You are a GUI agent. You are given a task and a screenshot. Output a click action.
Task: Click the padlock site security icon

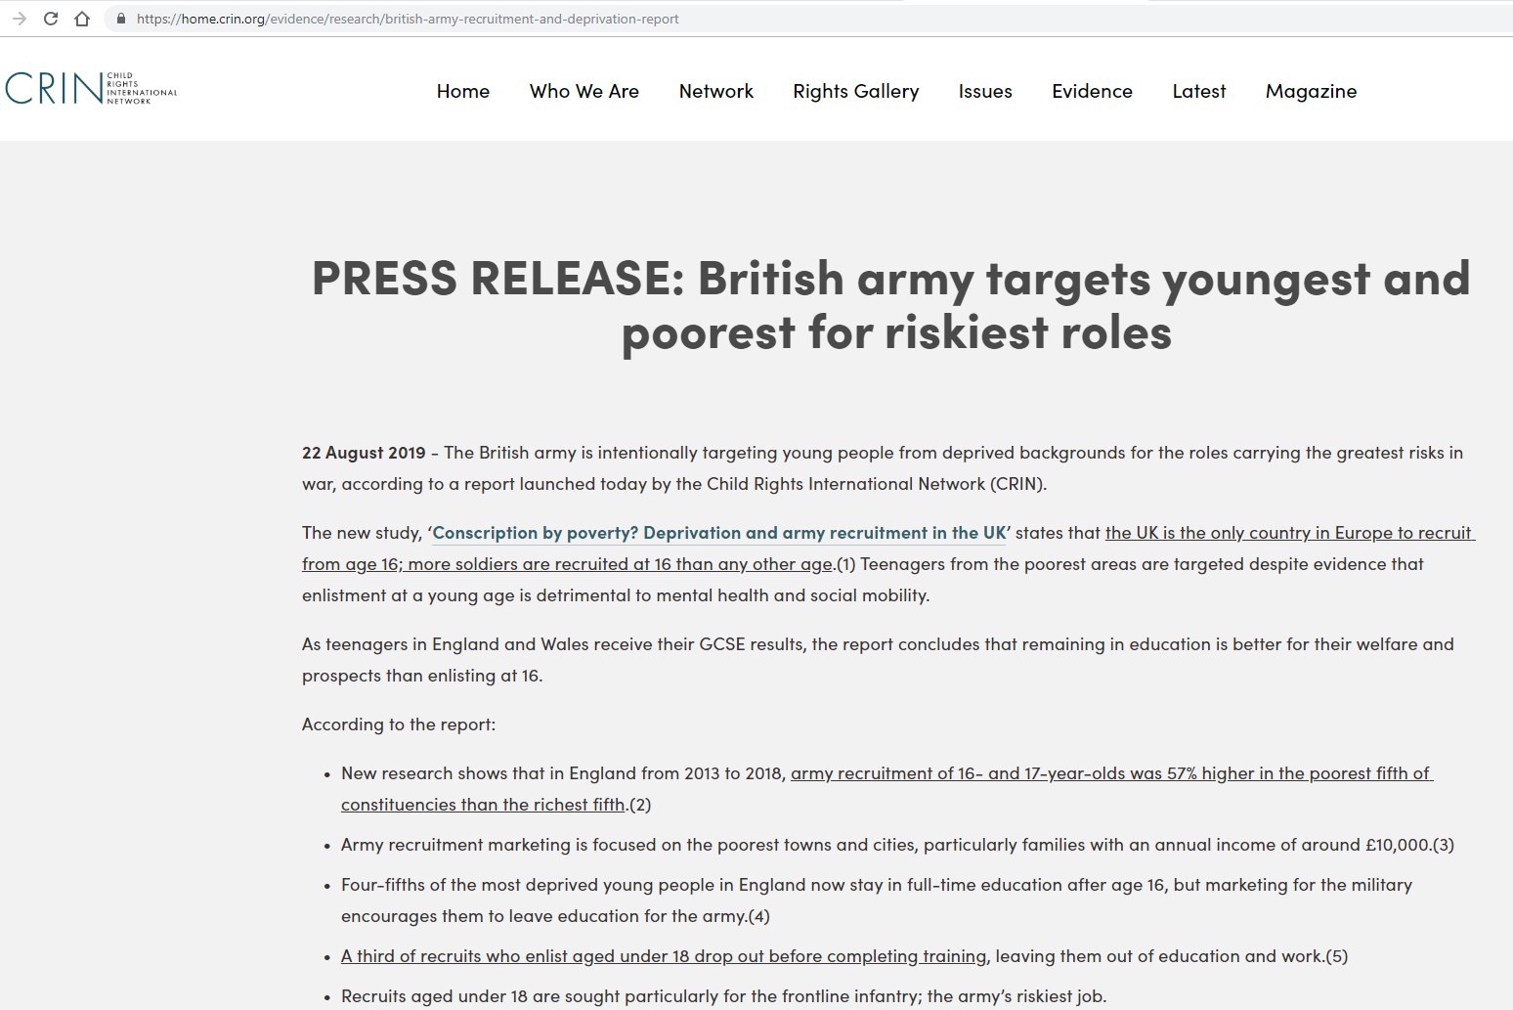point(121,19)
